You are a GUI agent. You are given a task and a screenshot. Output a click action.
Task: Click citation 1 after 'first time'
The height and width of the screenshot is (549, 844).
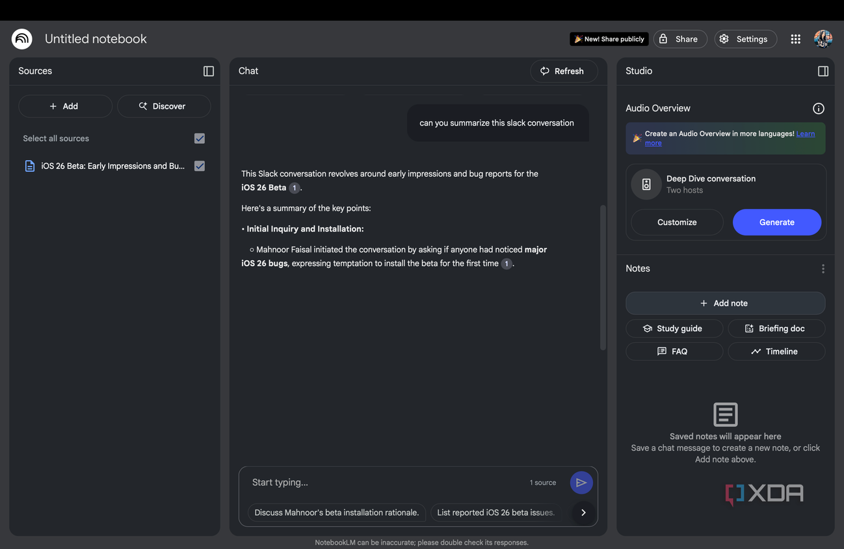(507, 263)
